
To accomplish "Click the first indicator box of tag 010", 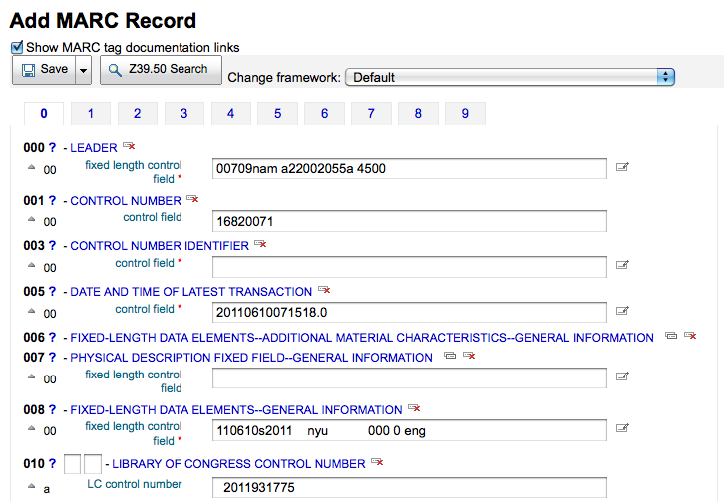I will coord(72,463).
